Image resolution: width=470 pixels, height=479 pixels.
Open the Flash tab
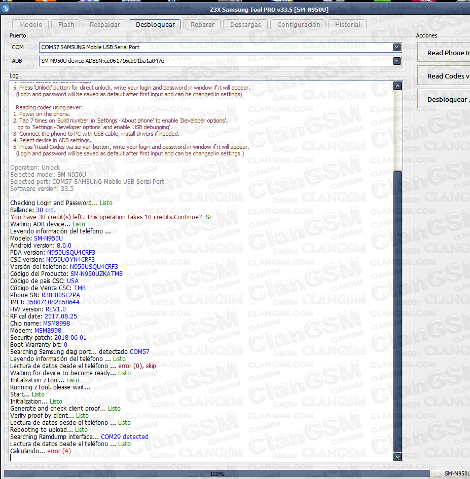66,24
